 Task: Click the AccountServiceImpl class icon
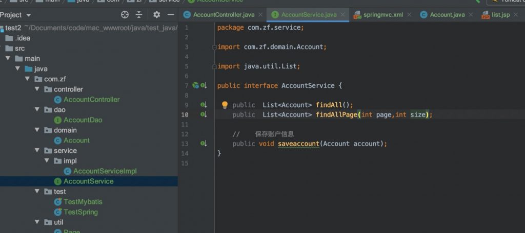67,171
